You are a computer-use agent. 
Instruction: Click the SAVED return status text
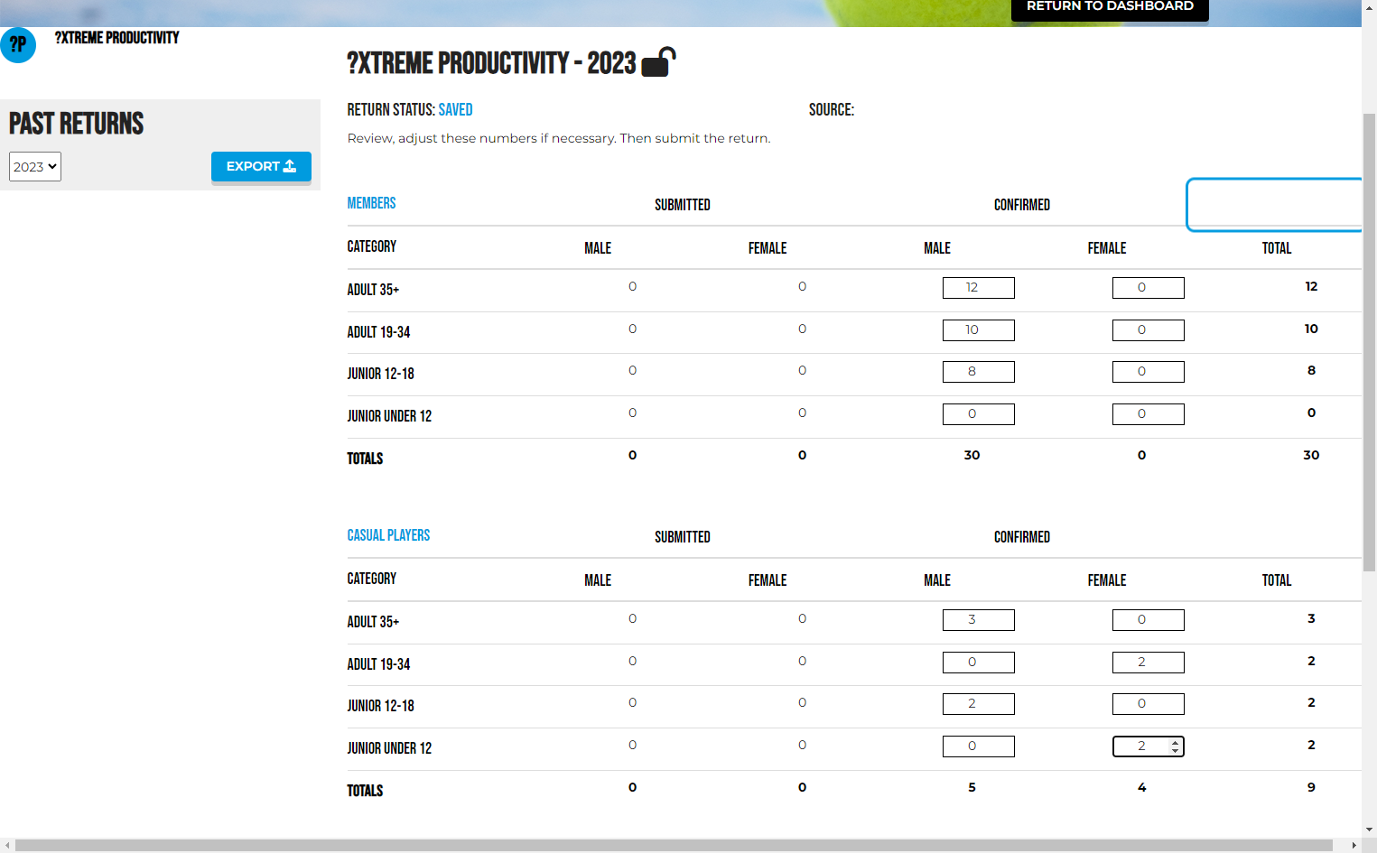pyautogui.click(x=455, y=109)
